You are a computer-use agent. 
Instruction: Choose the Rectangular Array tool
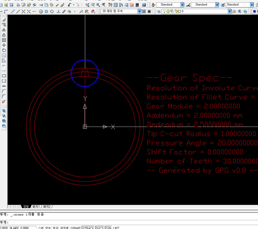tap(4, 40)
